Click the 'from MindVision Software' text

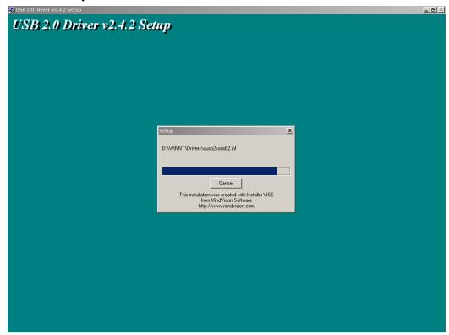point(227,200)
